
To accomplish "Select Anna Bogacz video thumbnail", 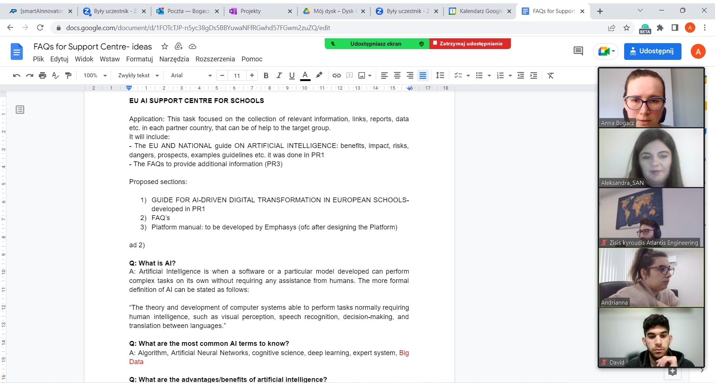I will point(651,98).
